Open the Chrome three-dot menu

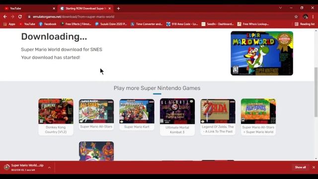[x=313, y=16]
